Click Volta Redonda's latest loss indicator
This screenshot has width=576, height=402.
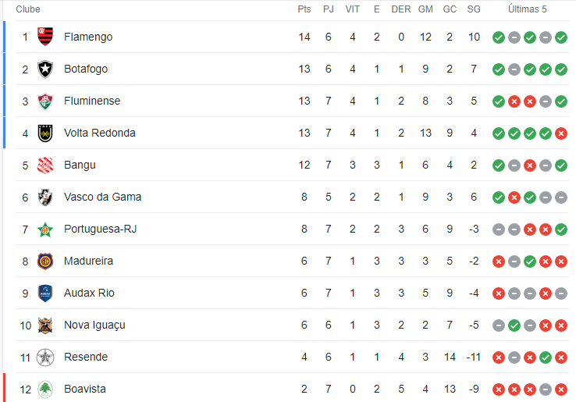click(x=561, y=133)
